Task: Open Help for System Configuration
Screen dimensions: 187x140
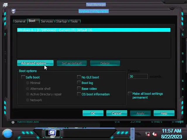Action: pos(164,113)
